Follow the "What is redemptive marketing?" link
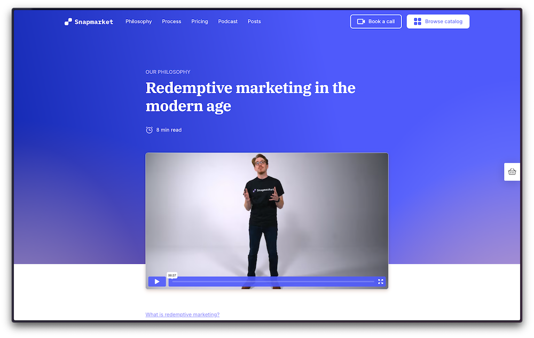This screenshot has width=534, height=338. pyautogui.click(x=182, y=315)
